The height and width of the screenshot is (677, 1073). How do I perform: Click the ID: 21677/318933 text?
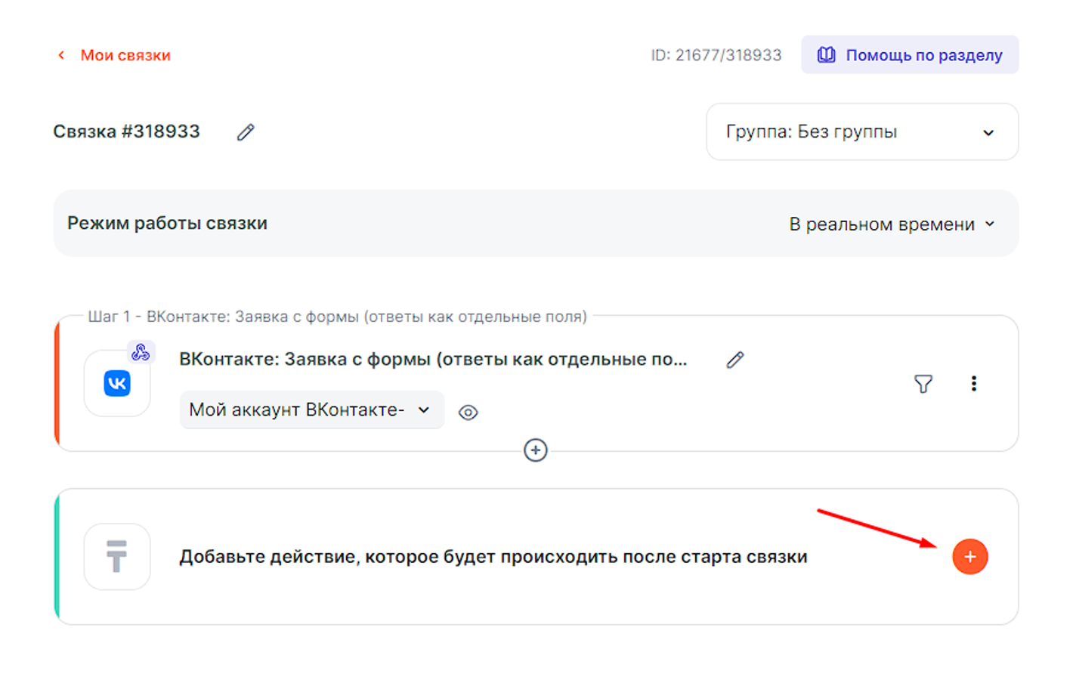coord(716,55)
